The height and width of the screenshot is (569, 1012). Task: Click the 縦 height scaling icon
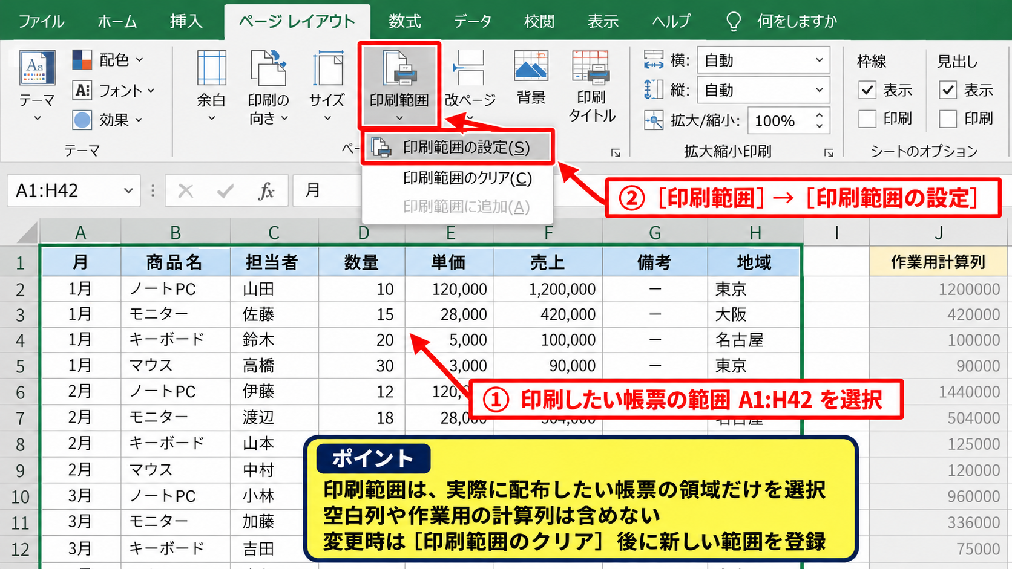coord(654,89)
